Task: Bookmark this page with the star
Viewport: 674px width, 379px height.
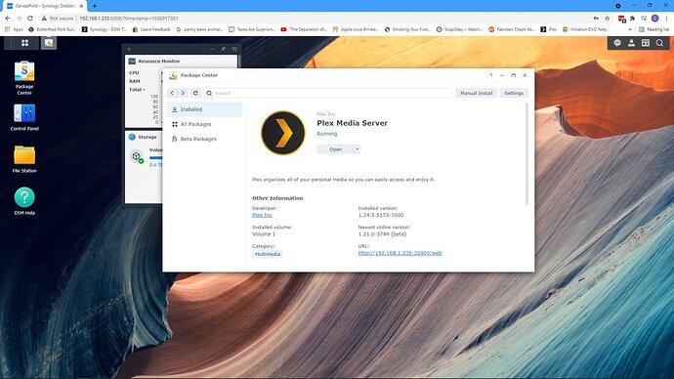Action: point(607,18)
